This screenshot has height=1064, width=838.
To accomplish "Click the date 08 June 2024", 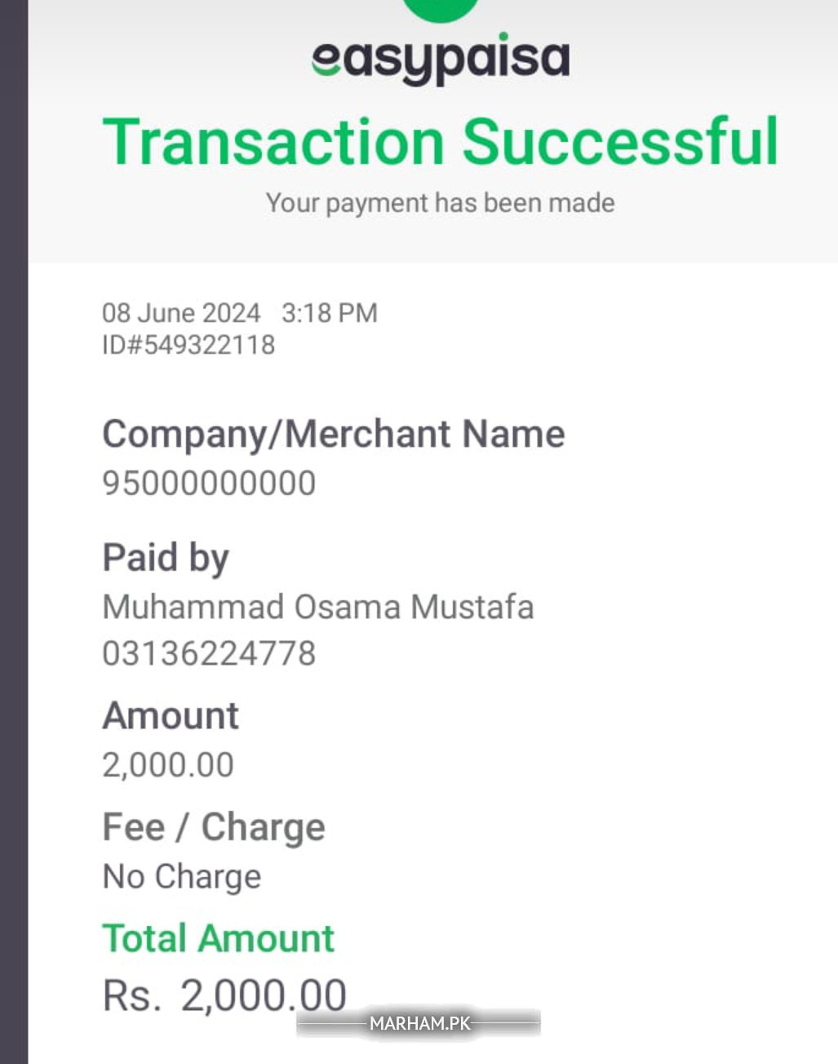I will click(181, 313).
